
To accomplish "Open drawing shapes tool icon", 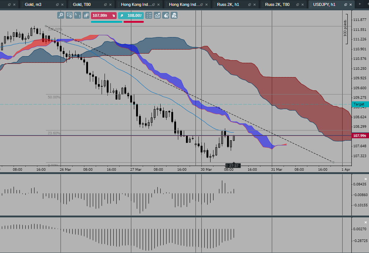I will [174, 15].
